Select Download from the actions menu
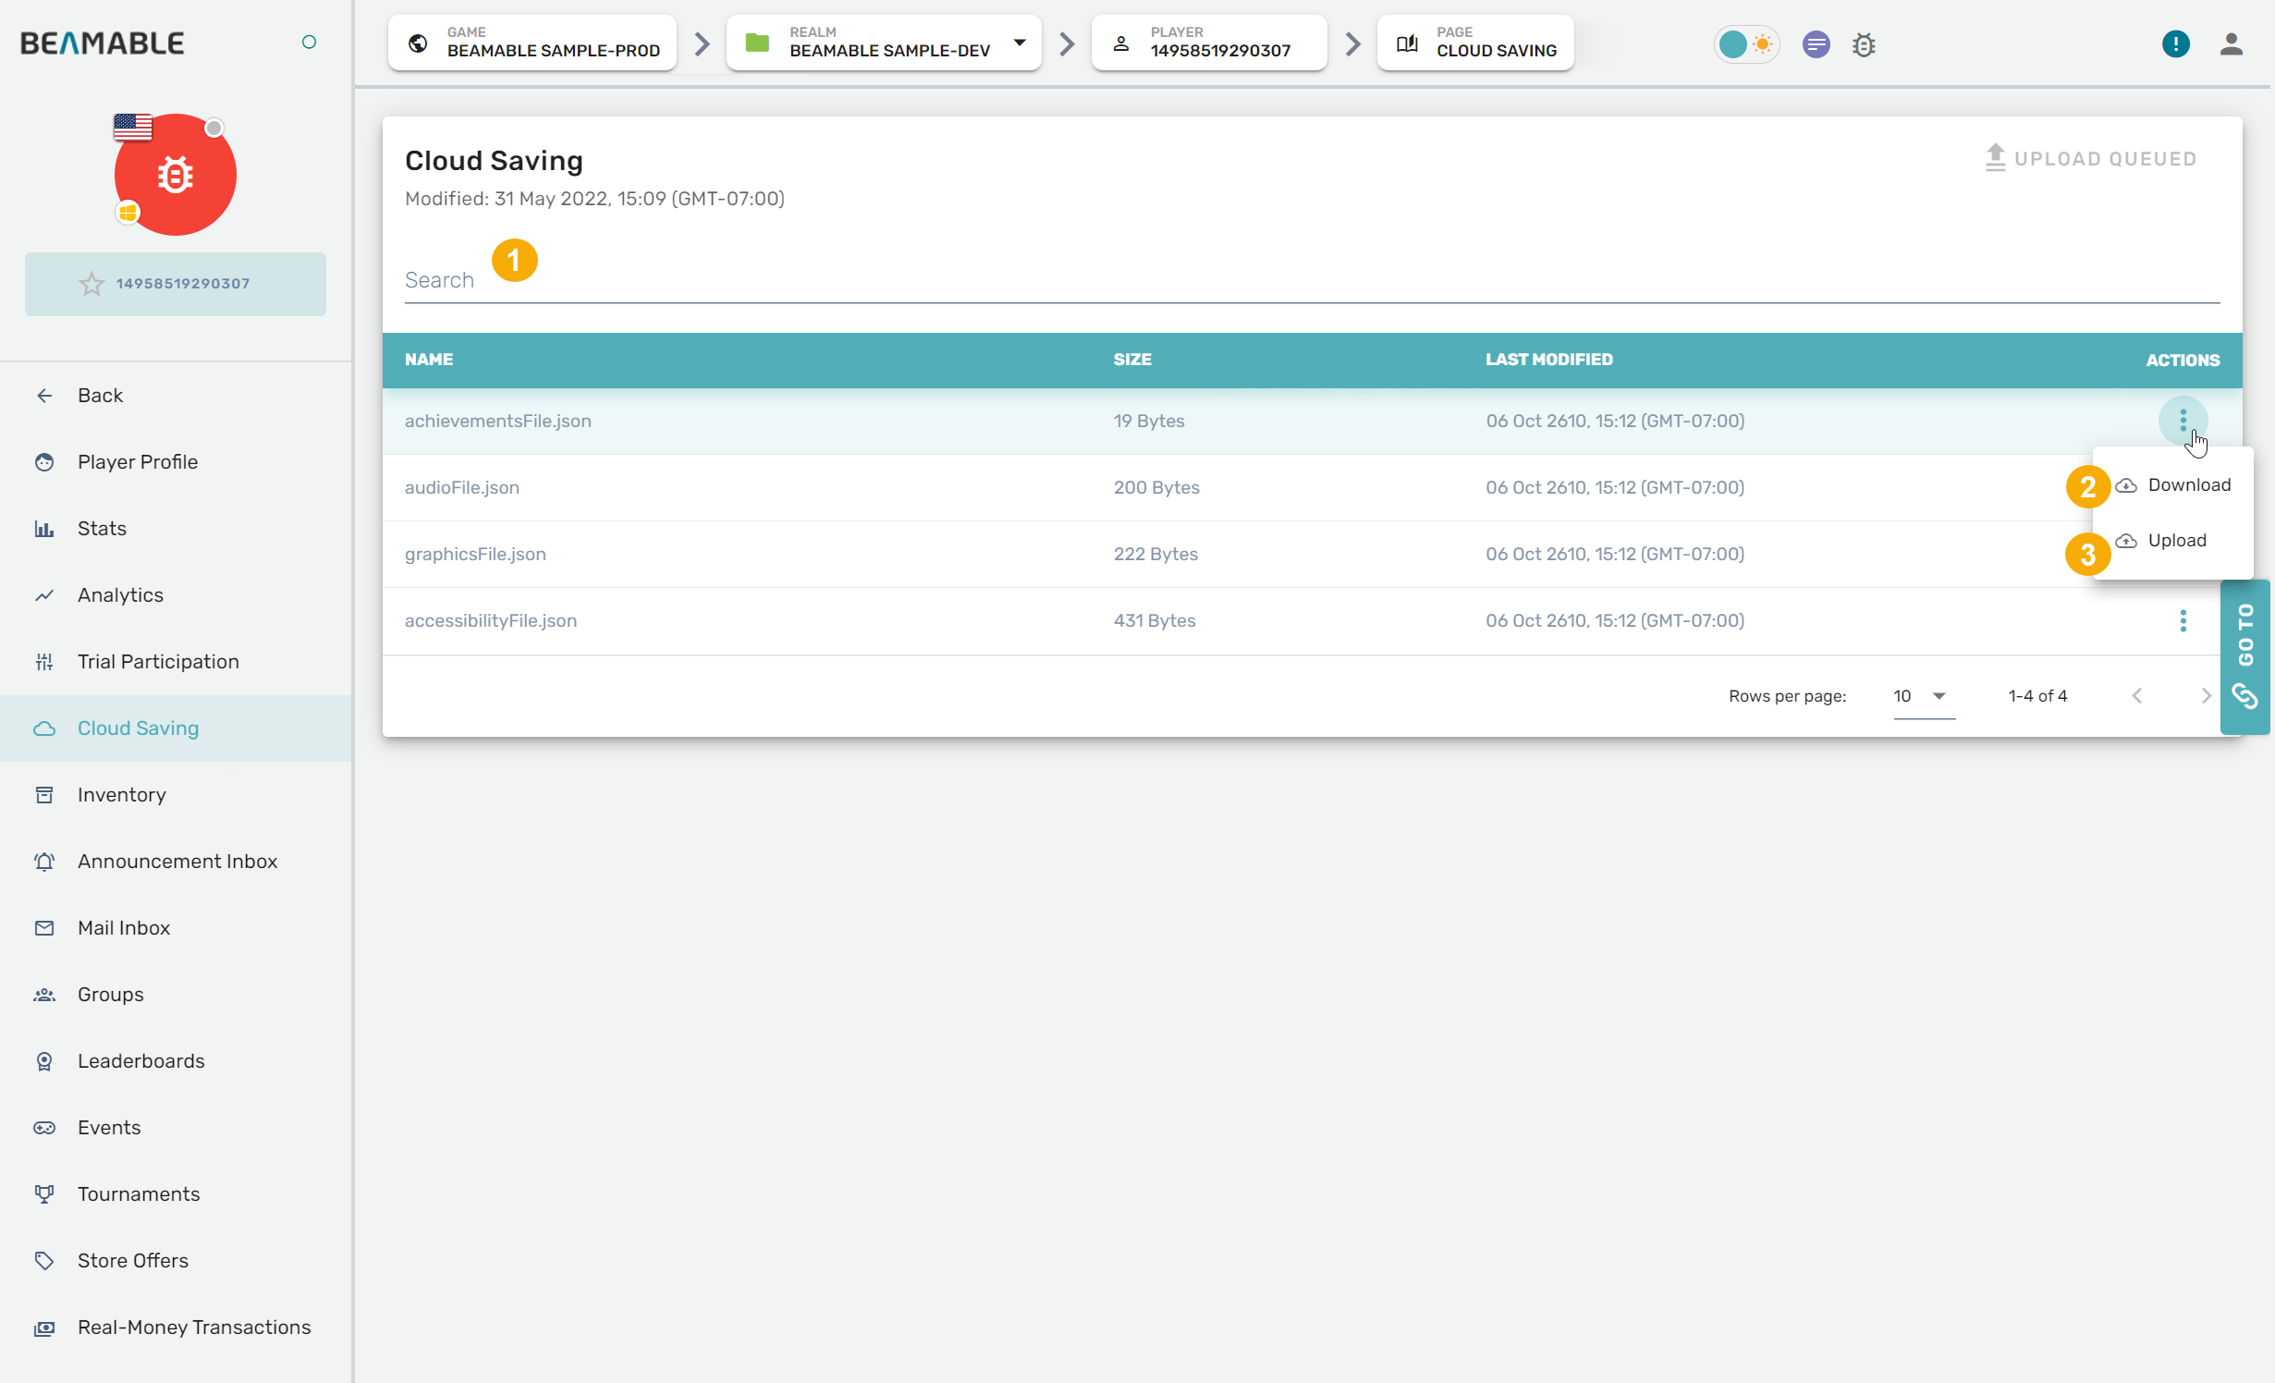Screen dimensions: 2275x1383 tap(2187, 485)
